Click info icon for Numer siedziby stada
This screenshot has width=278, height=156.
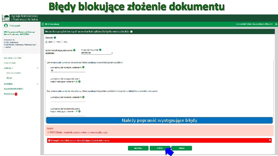point(100,50)
